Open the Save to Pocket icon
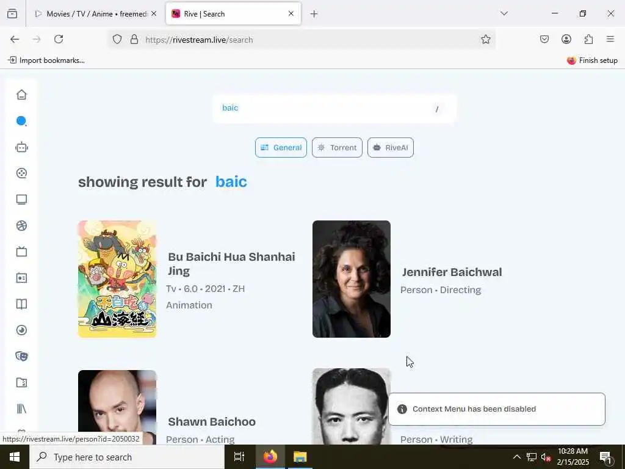Image resolution: width=625 pixels, height=469 pixels. click(x=544, y=39)
